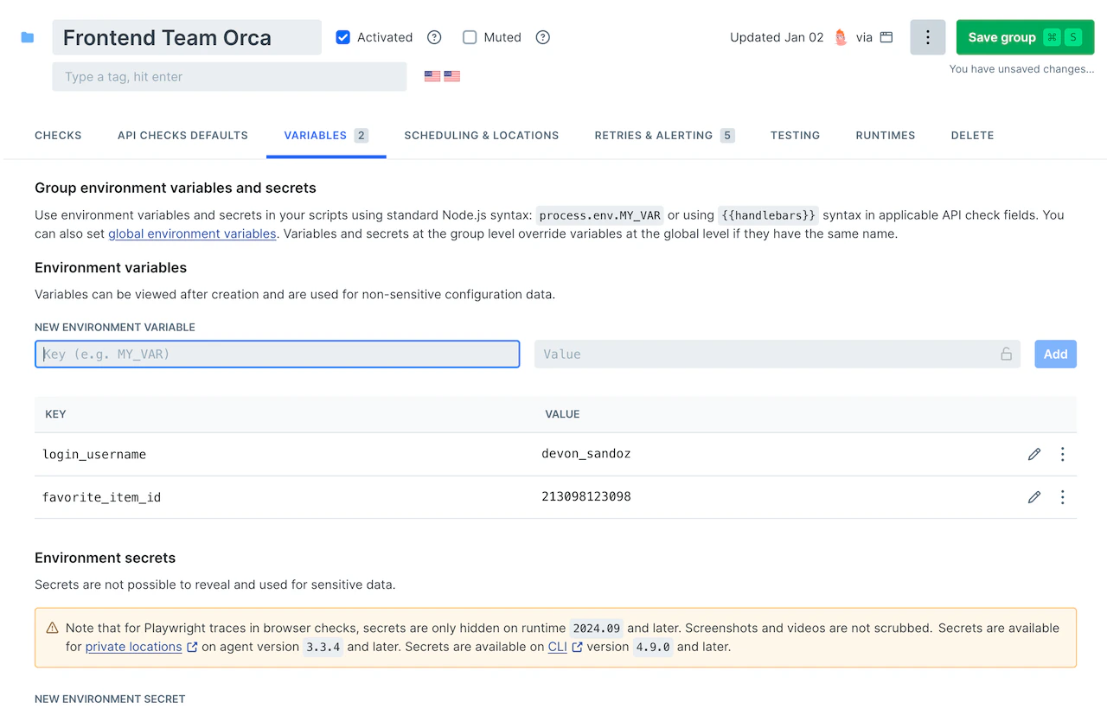Screen dimensions: 1107x709
Task: Edit the login_username variable with the pencil icon
Action: pos(1034,454)
